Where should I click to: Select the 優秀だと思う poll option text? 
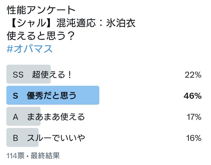coord(52,96)
